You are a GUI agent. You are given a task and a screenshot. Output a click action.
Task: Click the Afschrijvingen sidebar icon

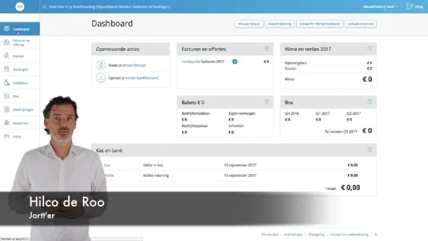point(7,109)
